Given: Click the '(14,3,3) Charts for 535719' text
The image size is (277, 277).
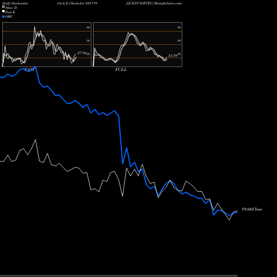Looking at the screenshot, I should (x=77, y=3).
